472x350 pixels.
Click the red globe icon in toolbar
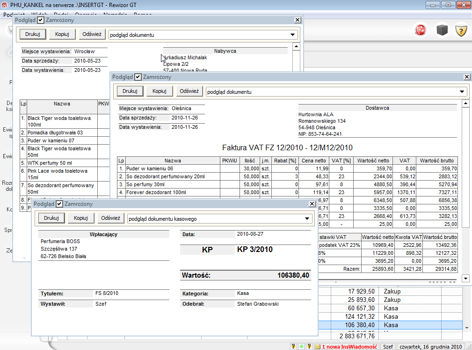421,30
